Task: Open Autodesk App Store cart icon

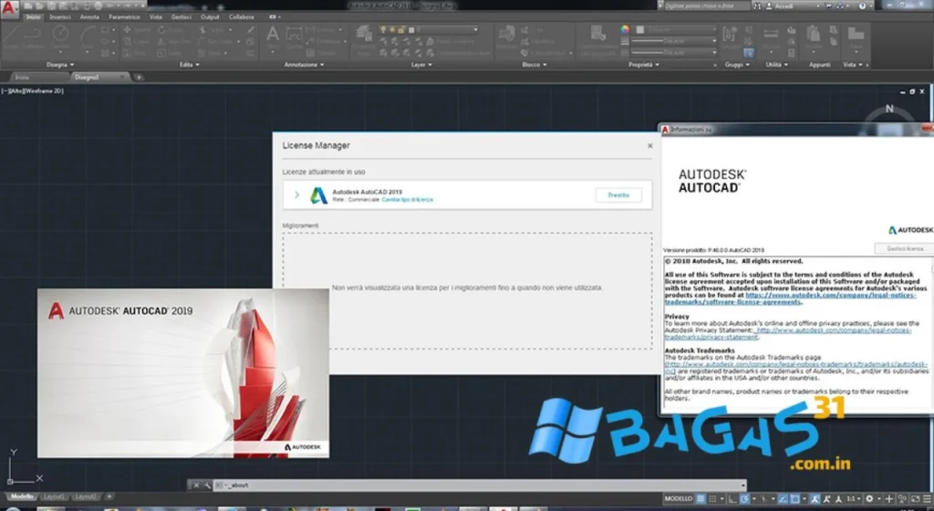Action: point(829,6)
